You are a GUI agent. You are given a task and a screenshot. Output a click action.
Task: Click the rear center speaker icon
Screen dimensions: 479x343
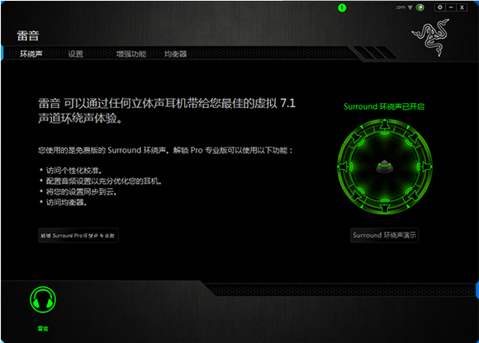click(385, 206)
